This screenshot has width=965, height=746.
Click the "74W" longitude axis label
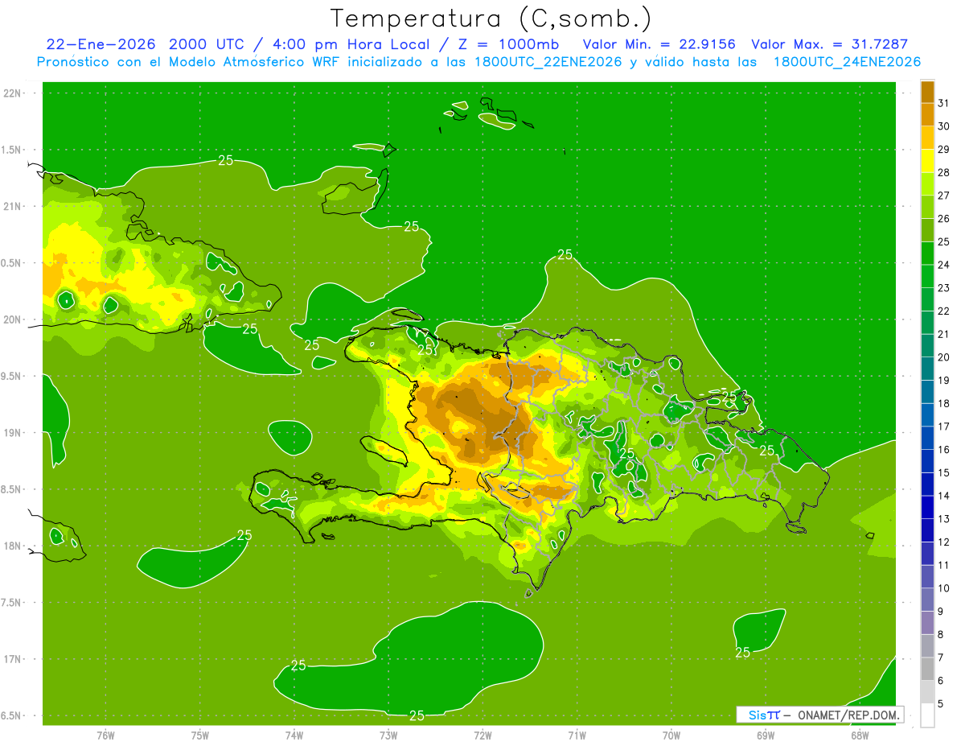(x=294, y=736)
